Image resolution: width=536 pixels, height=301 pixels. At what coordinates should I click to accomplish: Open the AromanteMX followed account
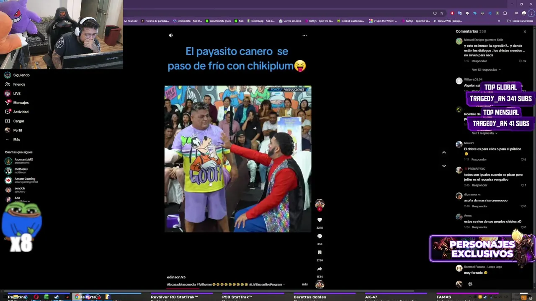coord(19,161)
